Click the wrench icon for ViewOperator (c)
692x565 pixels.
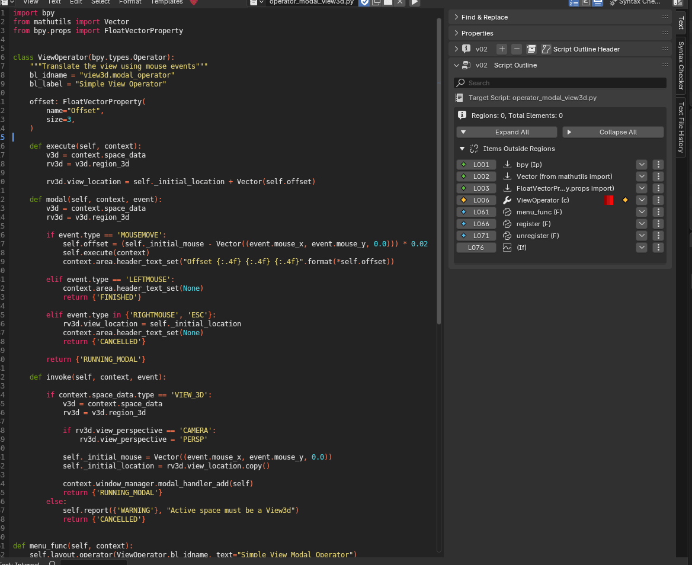point(507,200)
